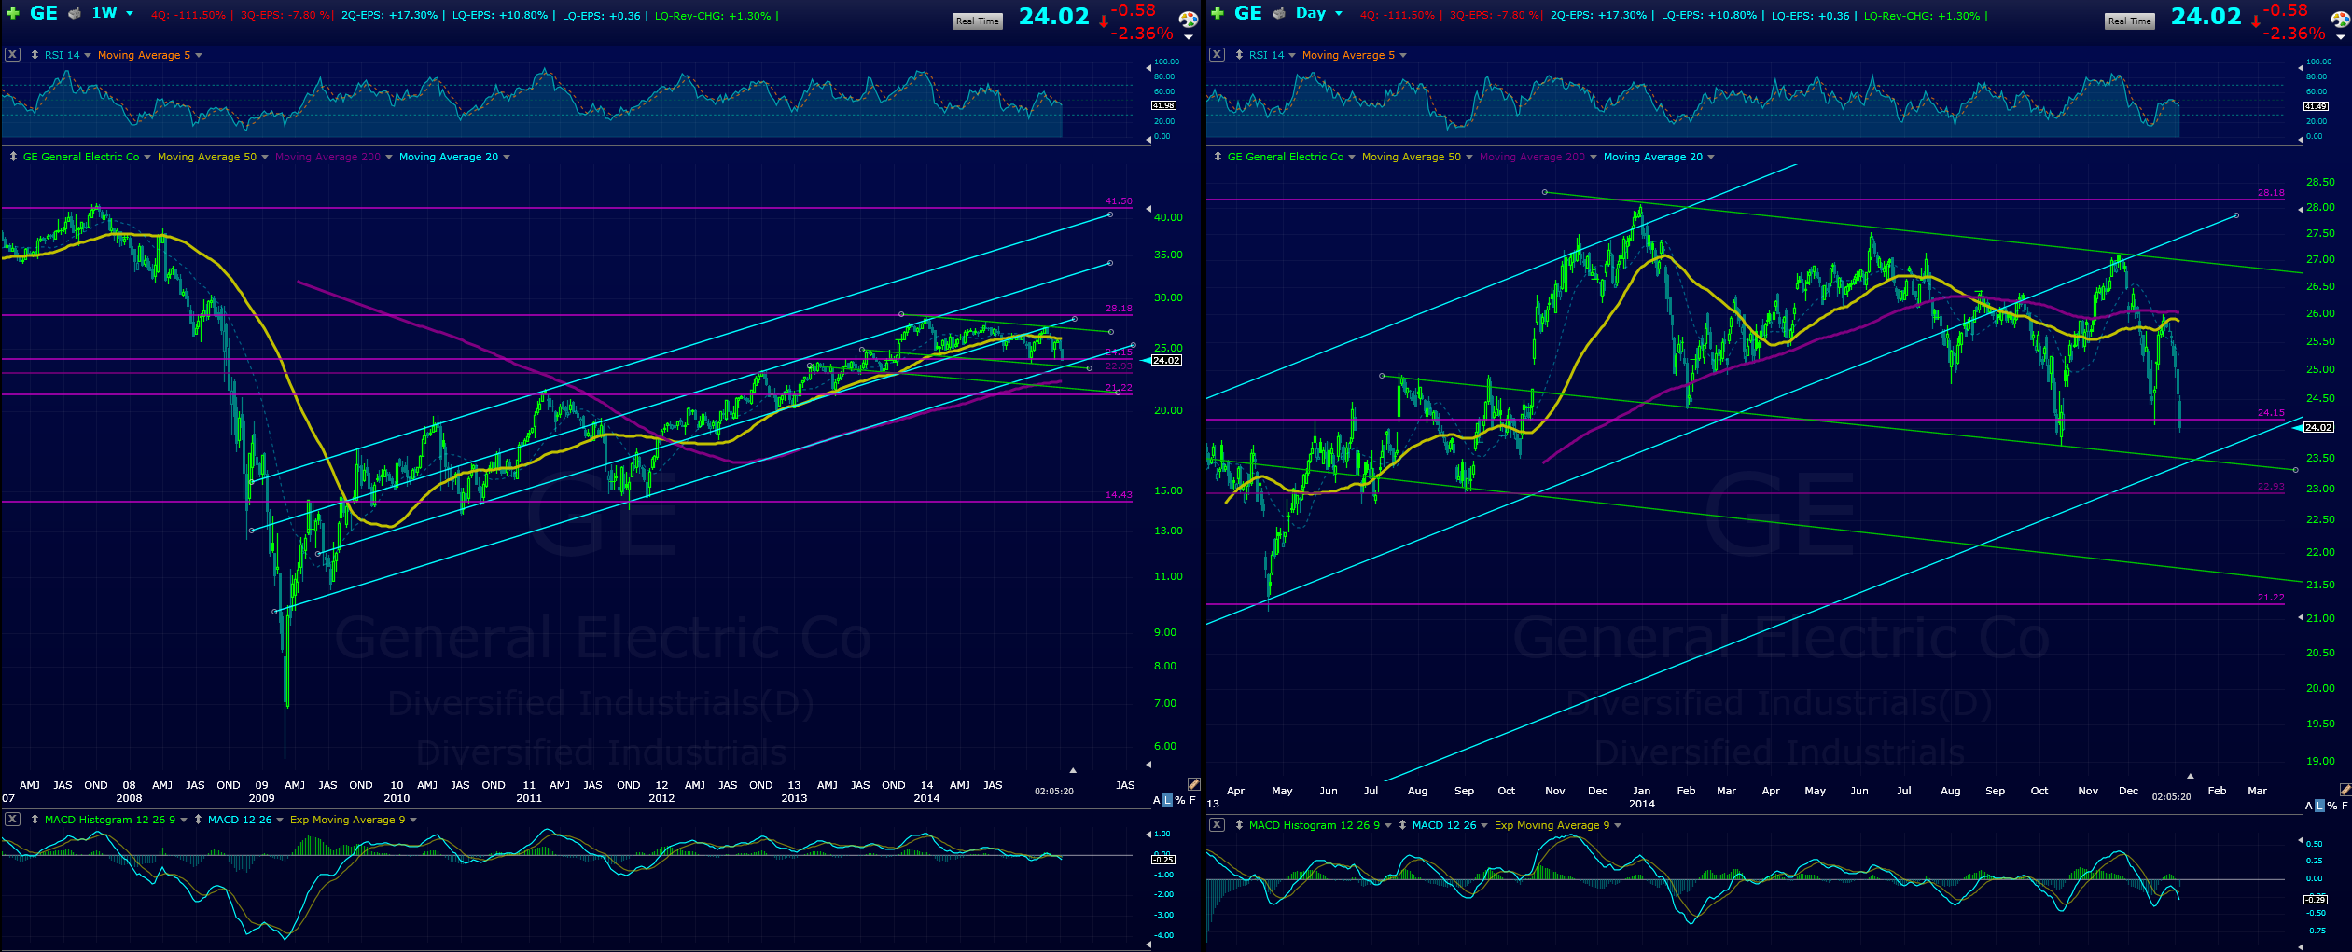
Task: Click the GE ticker symbol on daily chart
Action: click(x=1248, y=13)
